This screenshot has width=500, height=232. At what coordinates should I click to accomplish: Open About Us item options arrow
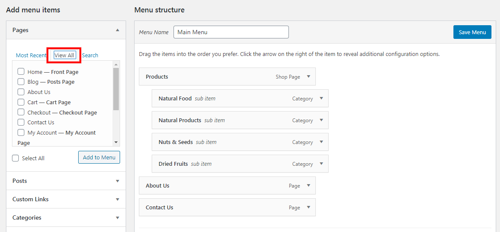coord(309,186)
